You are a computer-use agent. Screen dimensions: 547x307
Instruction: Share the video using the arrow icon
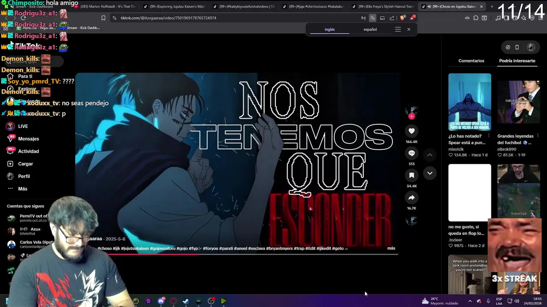tap(412, 198)
